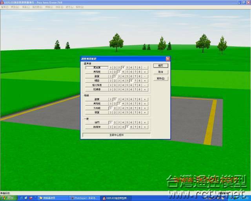Screen dimensions: 251x201
Task: Click 熄火降落 label button
Action: (97, 85)
